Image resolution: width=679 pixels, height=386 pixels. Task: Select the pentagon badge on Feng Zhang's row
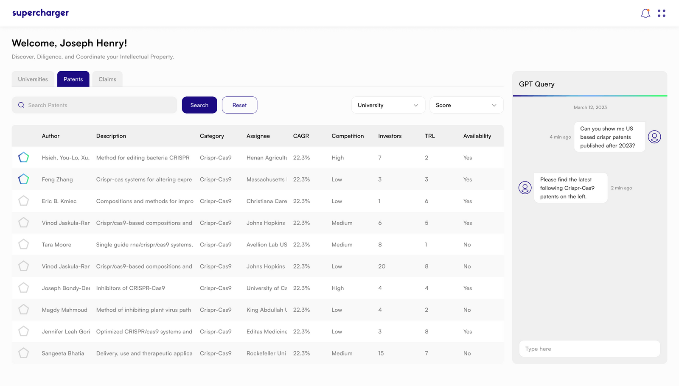[x=23, y=179]
